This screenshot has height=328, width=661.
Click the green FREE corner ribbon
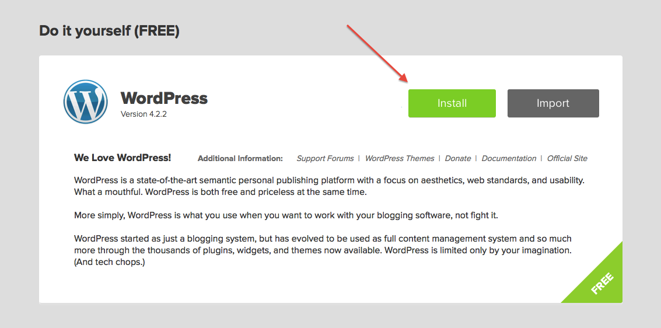600,282
